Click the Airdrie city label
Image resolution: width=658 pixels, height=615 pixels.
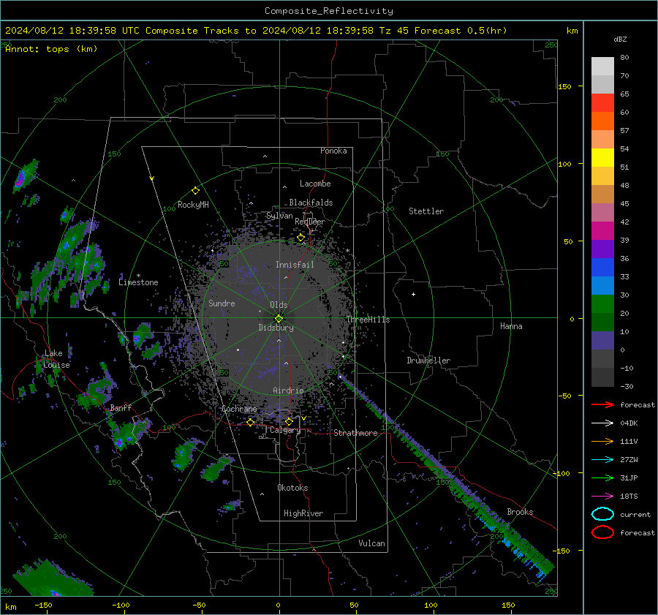(288, 390)
